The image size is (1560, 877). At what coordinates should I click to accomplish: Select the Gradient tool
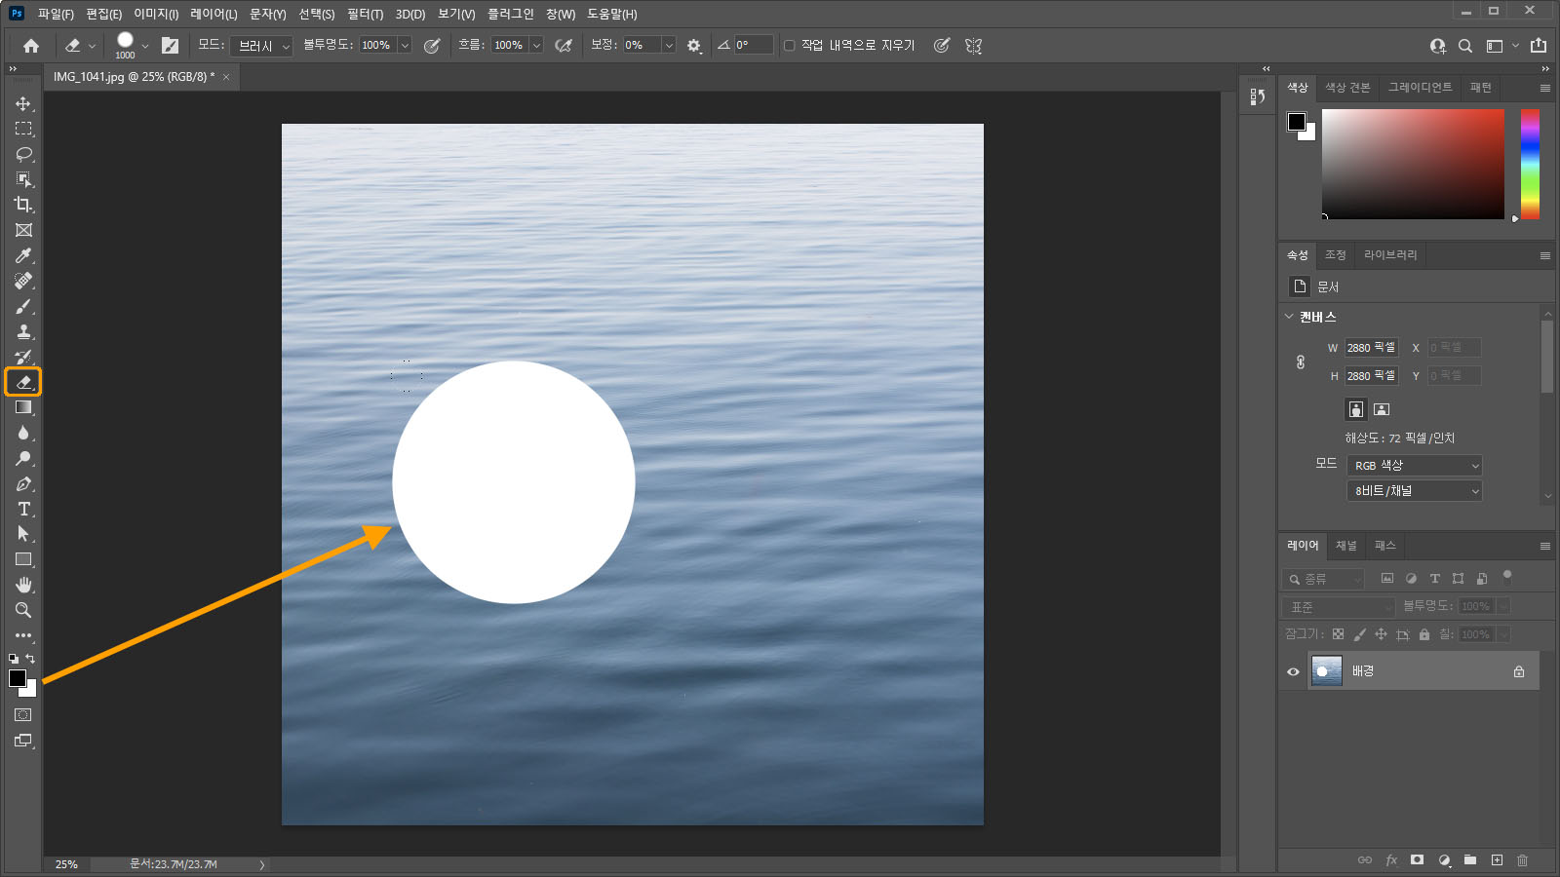[23, 407]
